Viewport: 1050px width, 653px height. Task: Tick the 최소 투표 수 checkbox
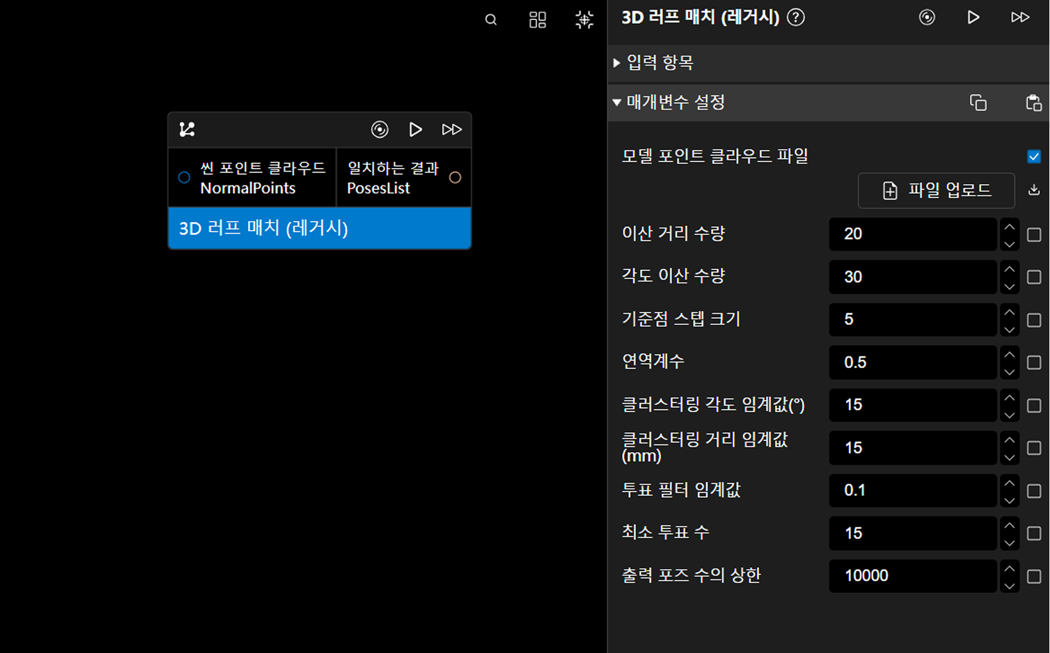pyautogui.click(x=1034, y=534)
